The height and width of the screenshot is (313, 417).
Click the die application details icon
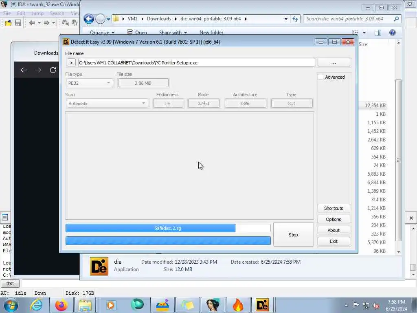[x=99, y=266]
